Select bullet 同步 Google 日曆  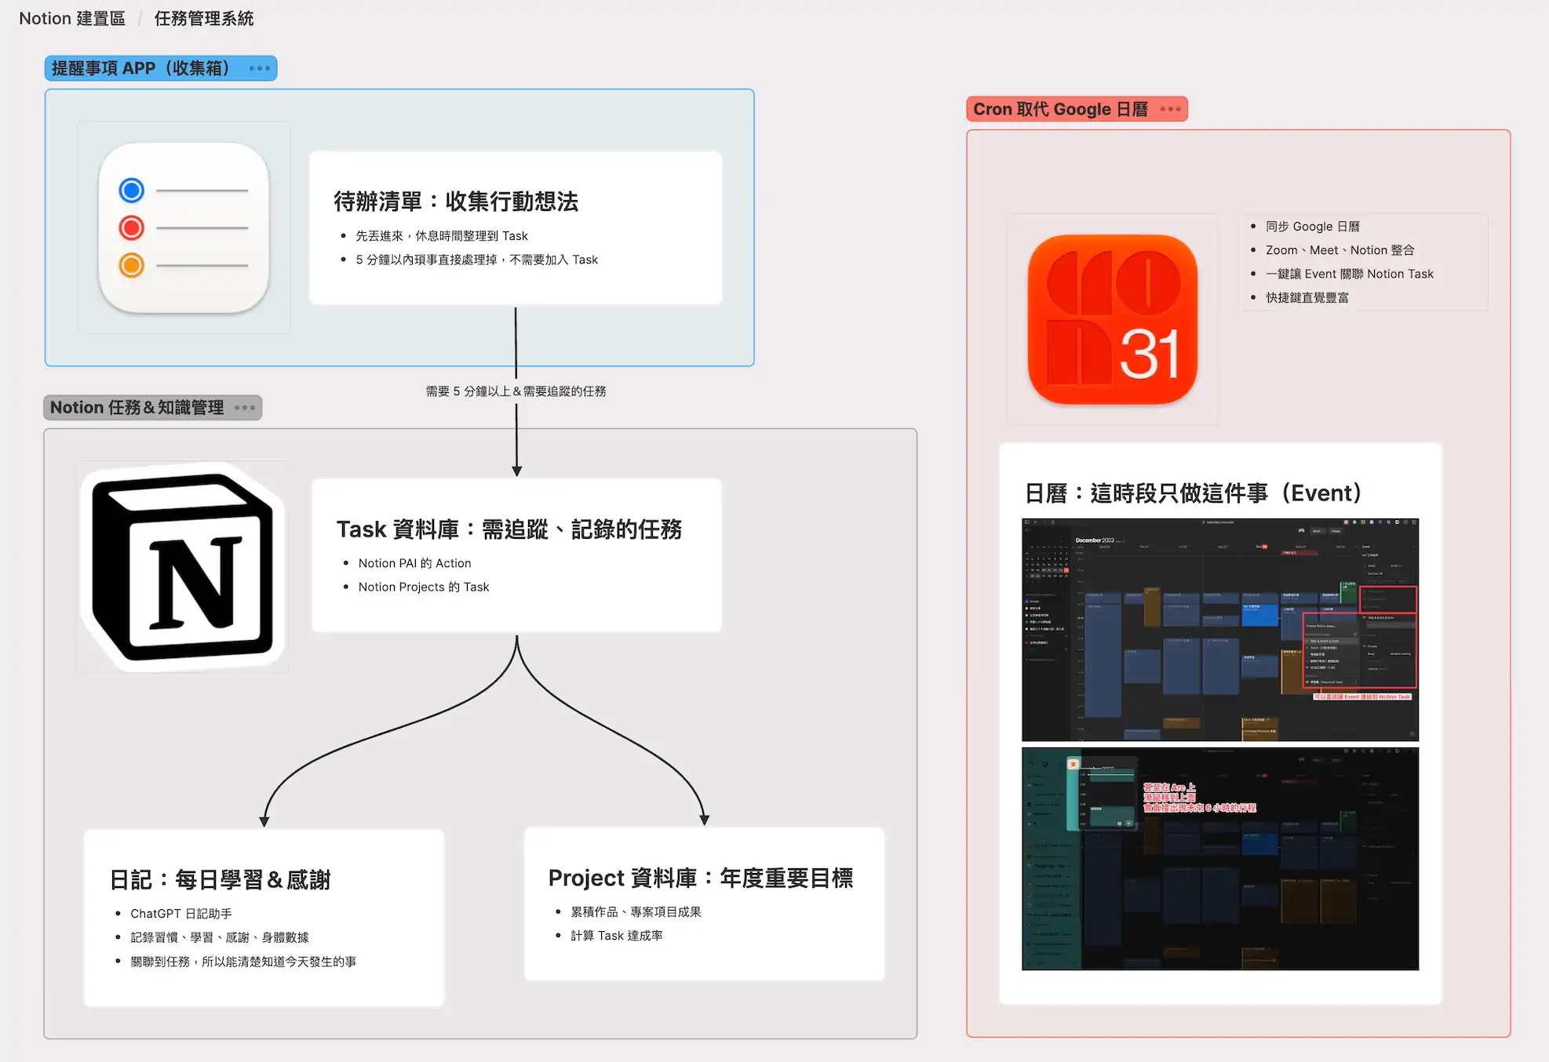pyautogui.click(x=1313, y=227)
